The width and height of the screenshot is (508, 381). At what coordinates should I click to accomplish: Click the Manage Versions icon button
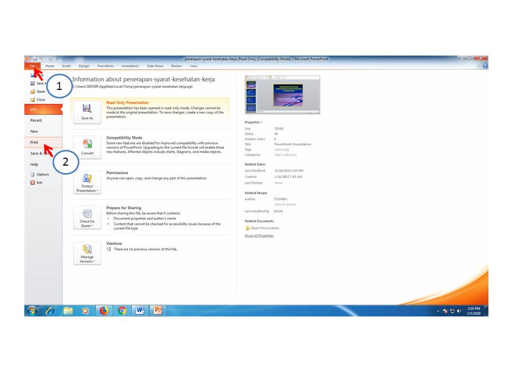click(x=87, y=253)
